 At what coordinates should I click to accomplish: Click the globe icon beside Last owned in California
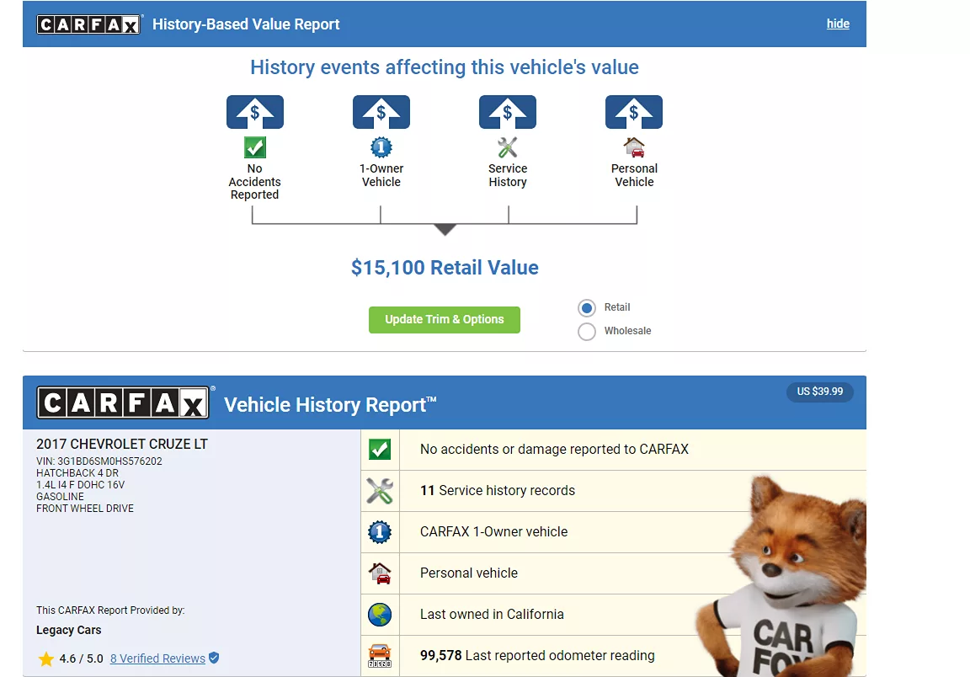[380, 615]
